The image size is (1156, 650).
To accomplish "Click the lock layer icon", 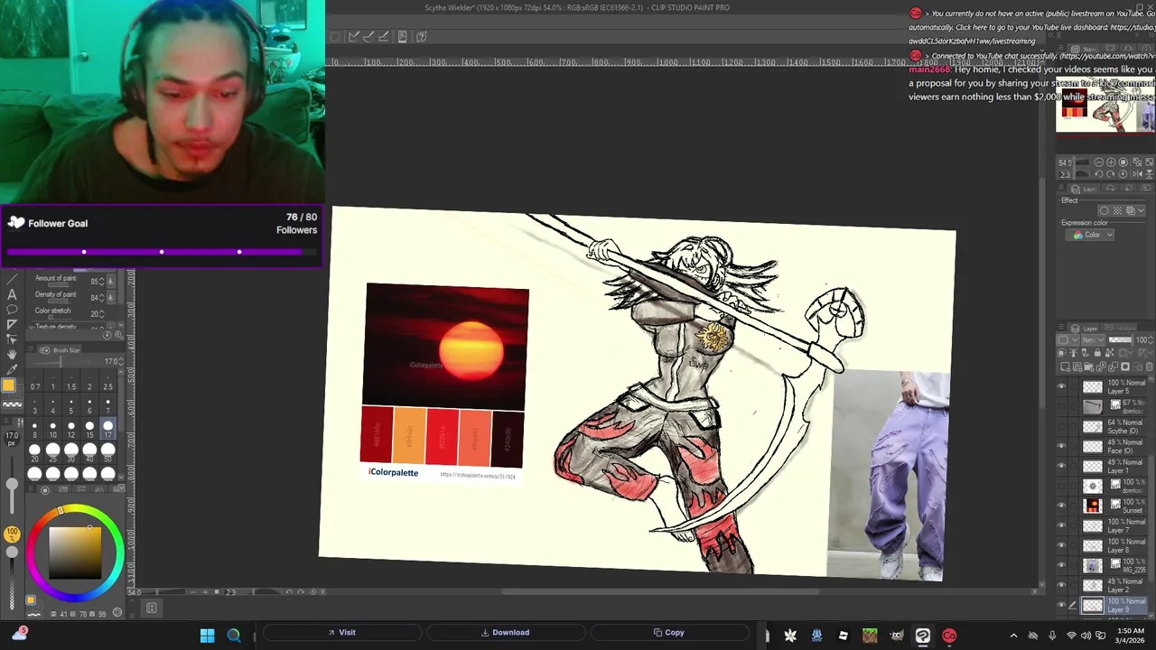I will (1097, 352).
